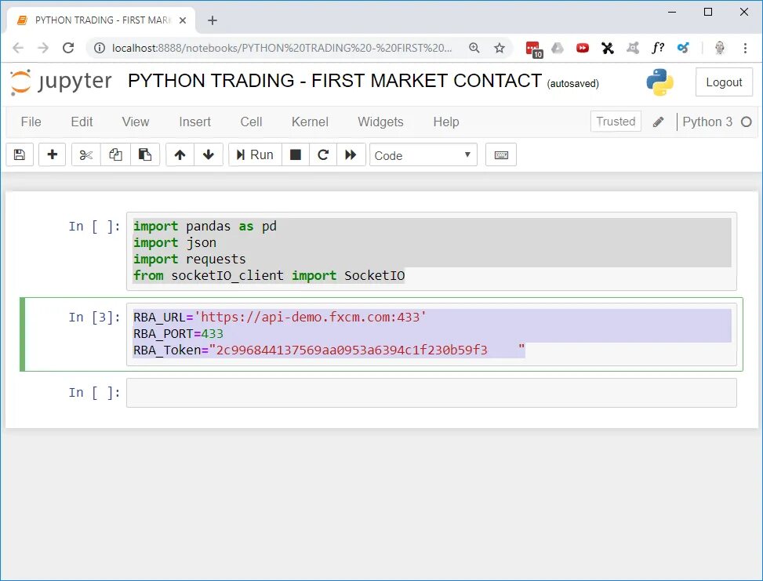Rename notebook via PYTHON TRADING title
This screenshot has height=581, width=763.
(335, 81)
